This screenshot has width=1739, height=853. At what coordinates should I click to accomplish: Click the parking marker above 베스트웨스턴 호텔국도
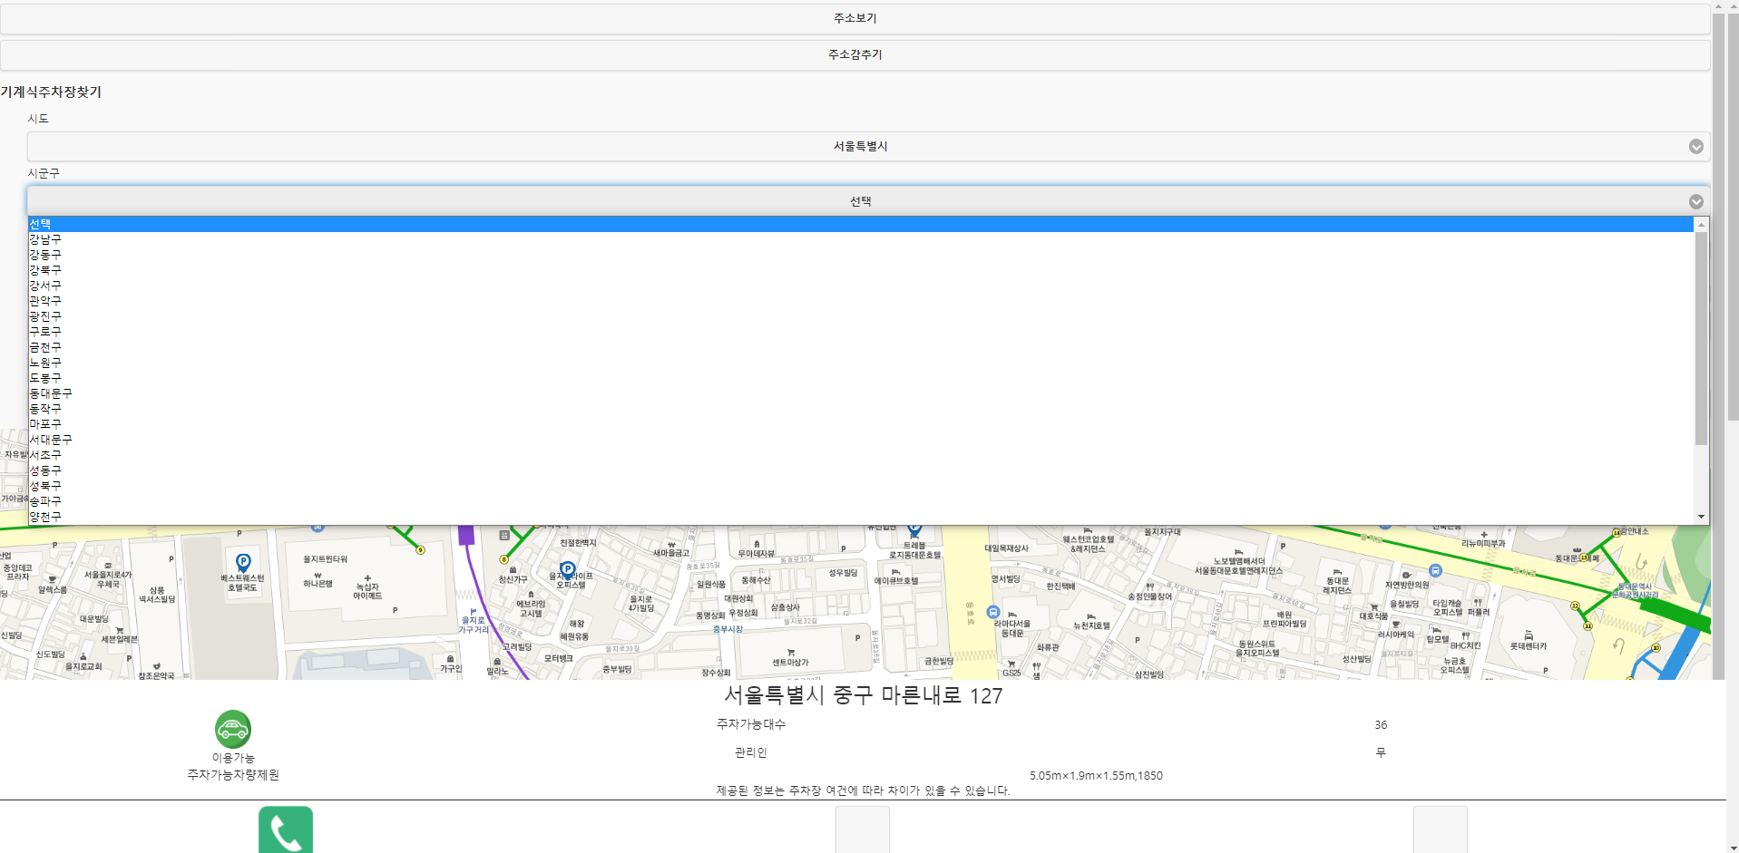[x=243, y=563]
